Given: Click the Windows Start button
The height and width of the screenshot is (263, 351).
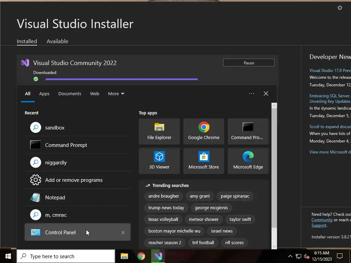Looking at the screenshot, I should [x=8, y=256].
